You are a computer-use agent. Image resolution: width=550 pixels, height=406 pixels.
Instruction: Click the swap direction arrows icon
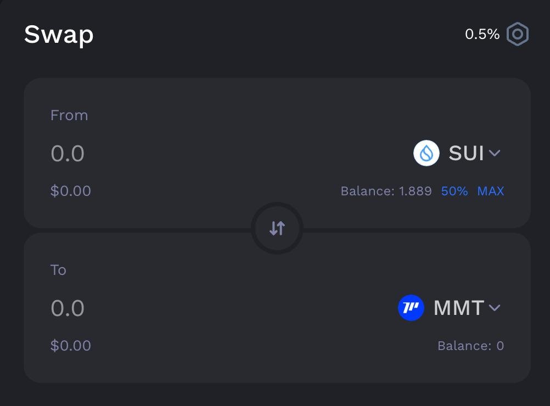277,228
